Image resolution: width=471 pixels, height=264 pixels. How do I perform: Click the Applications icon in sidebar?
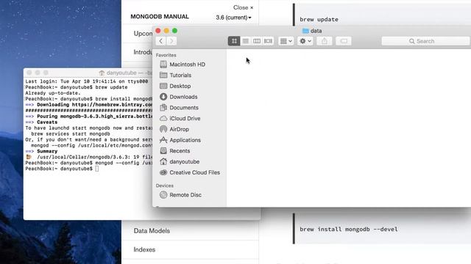(x=163, y=140)
